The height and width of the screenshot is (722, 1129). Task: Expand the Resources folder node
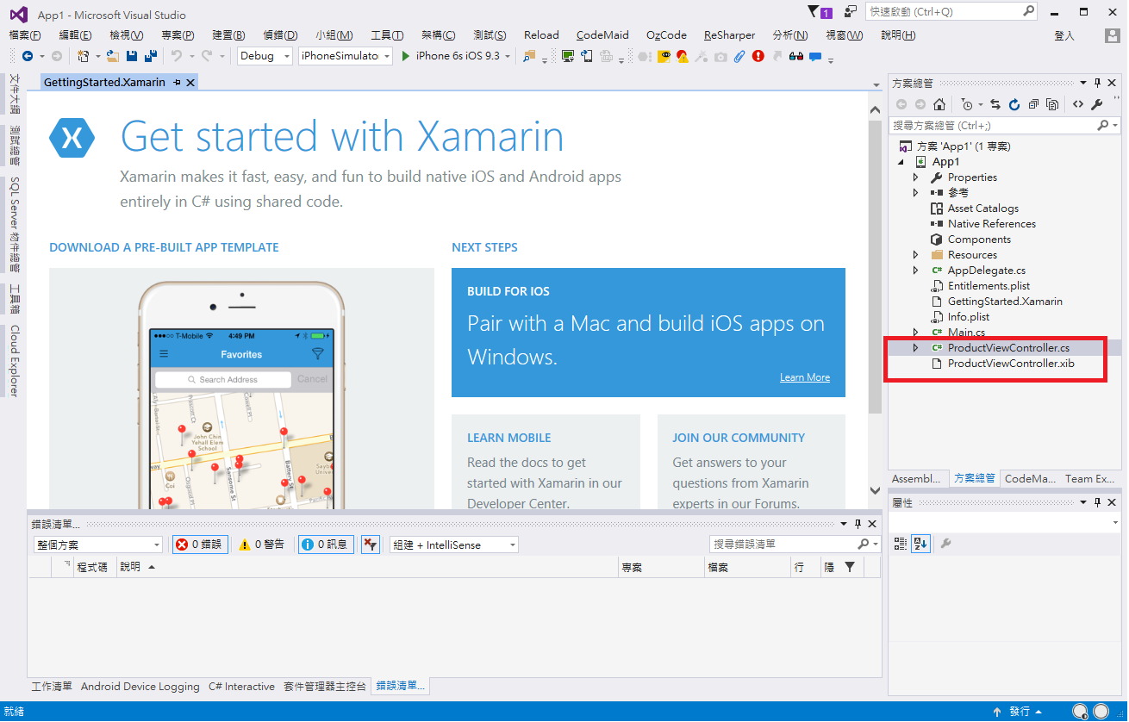pos(916,255)
